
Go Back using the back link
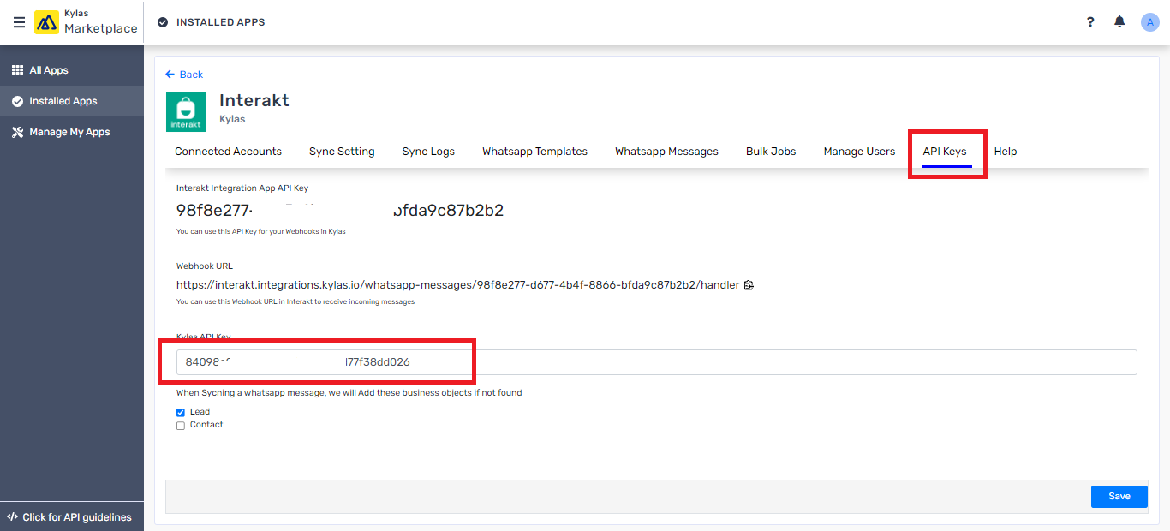[184, 75]
